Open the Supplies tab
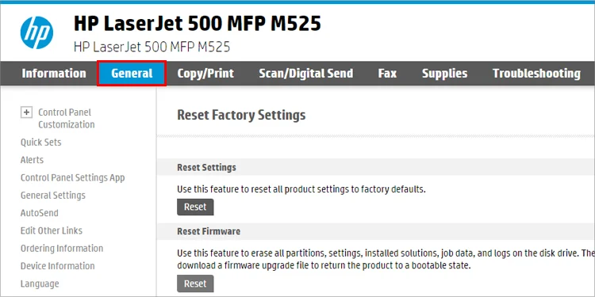 [x=445, y=73]
